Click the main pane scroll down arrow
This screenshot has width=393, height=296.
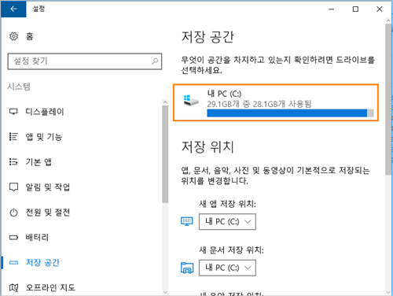coord(388,292)
